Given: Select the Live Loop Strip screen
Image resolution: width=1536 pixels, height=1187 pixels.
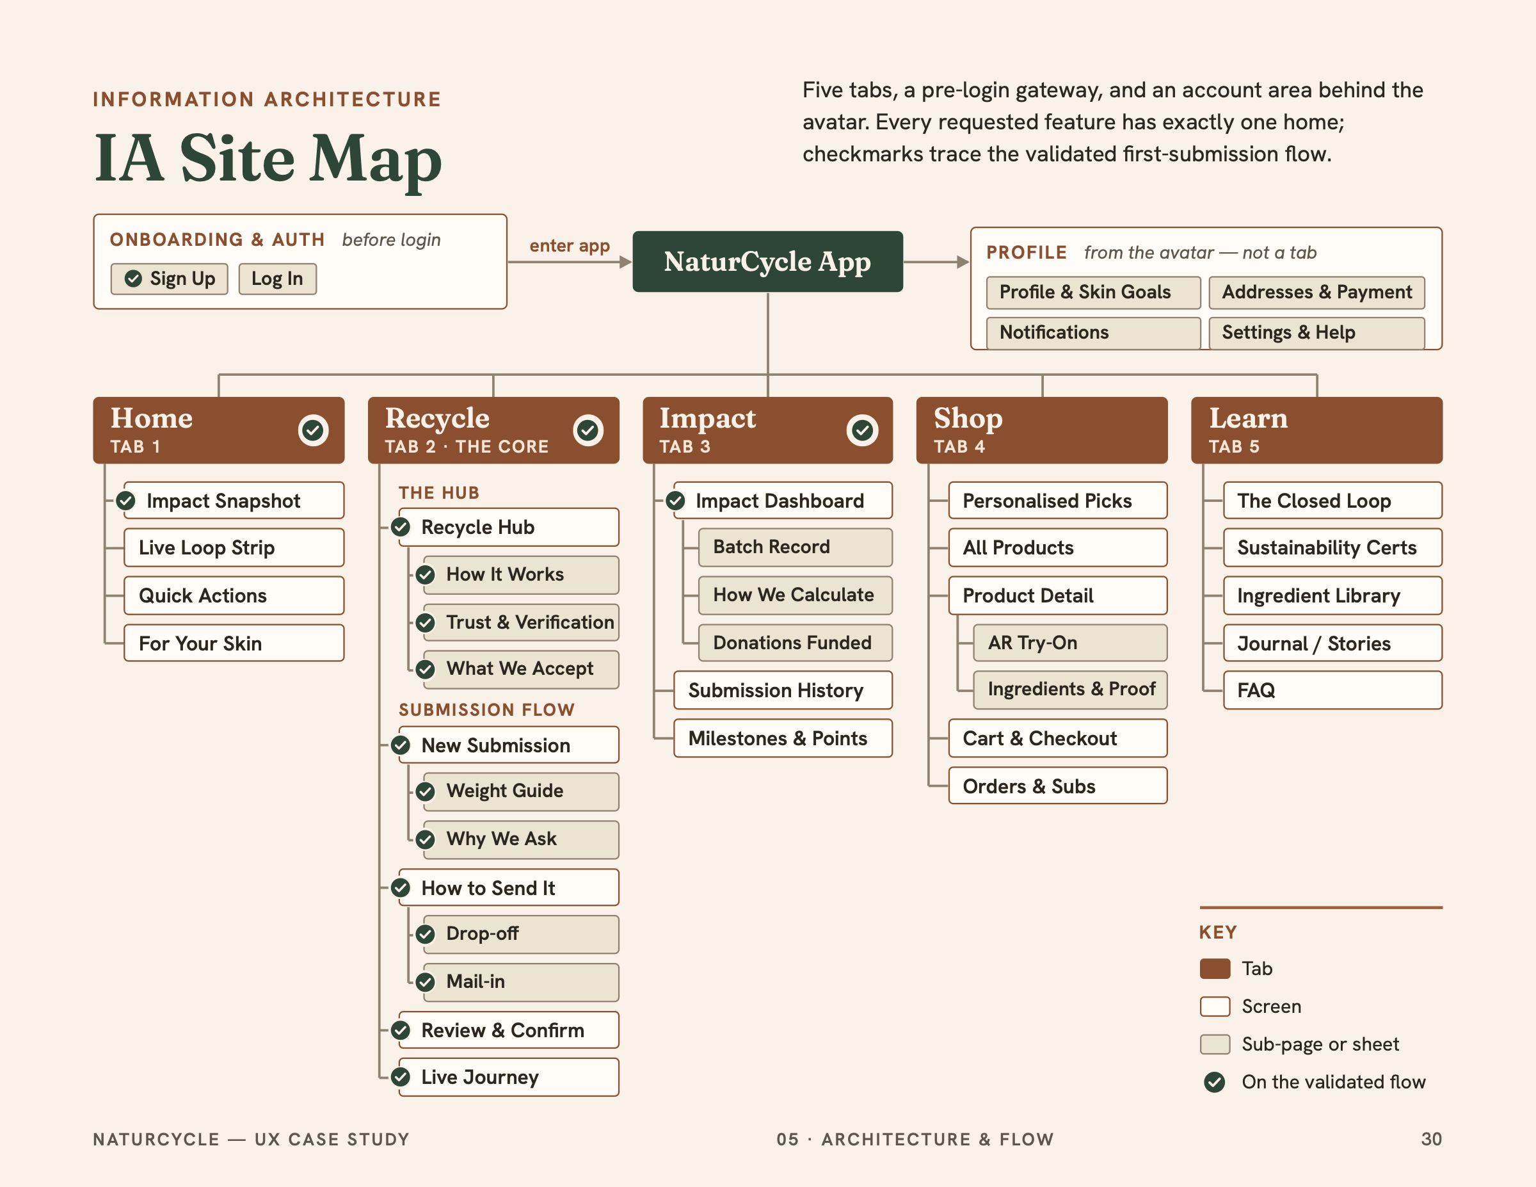Looking at the screenshot, I should [234, 547].
